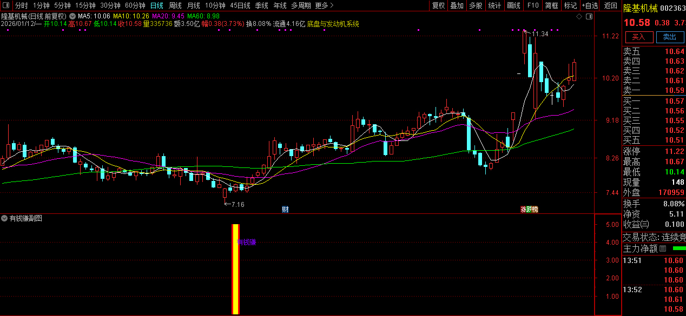Click the stock code 002363
Viewport: 686px width, 316px height.
point(674,8)
